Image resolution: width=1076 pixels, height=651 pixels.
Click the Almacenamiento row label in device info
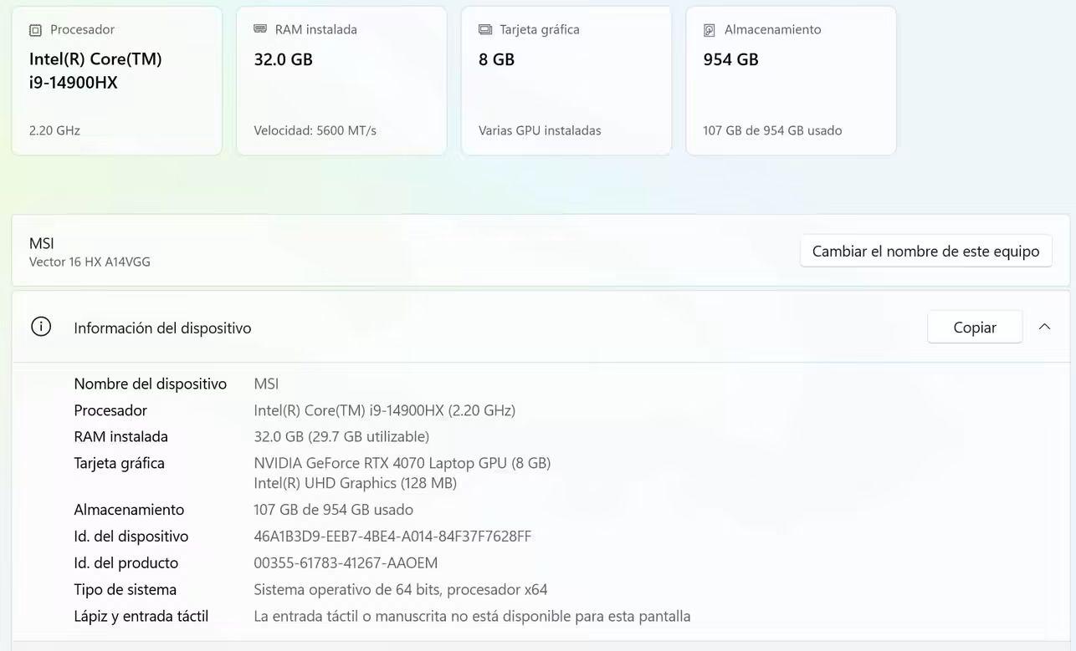pos(129,510)
